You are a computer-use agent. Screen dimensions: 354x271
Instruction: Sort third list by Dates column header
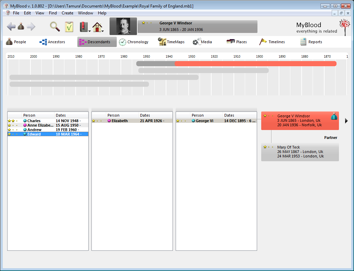(240, 115)
